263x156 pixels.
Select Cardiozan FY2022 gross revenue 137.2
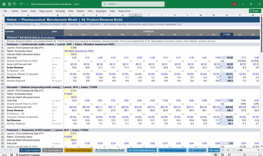pos(227,67)
